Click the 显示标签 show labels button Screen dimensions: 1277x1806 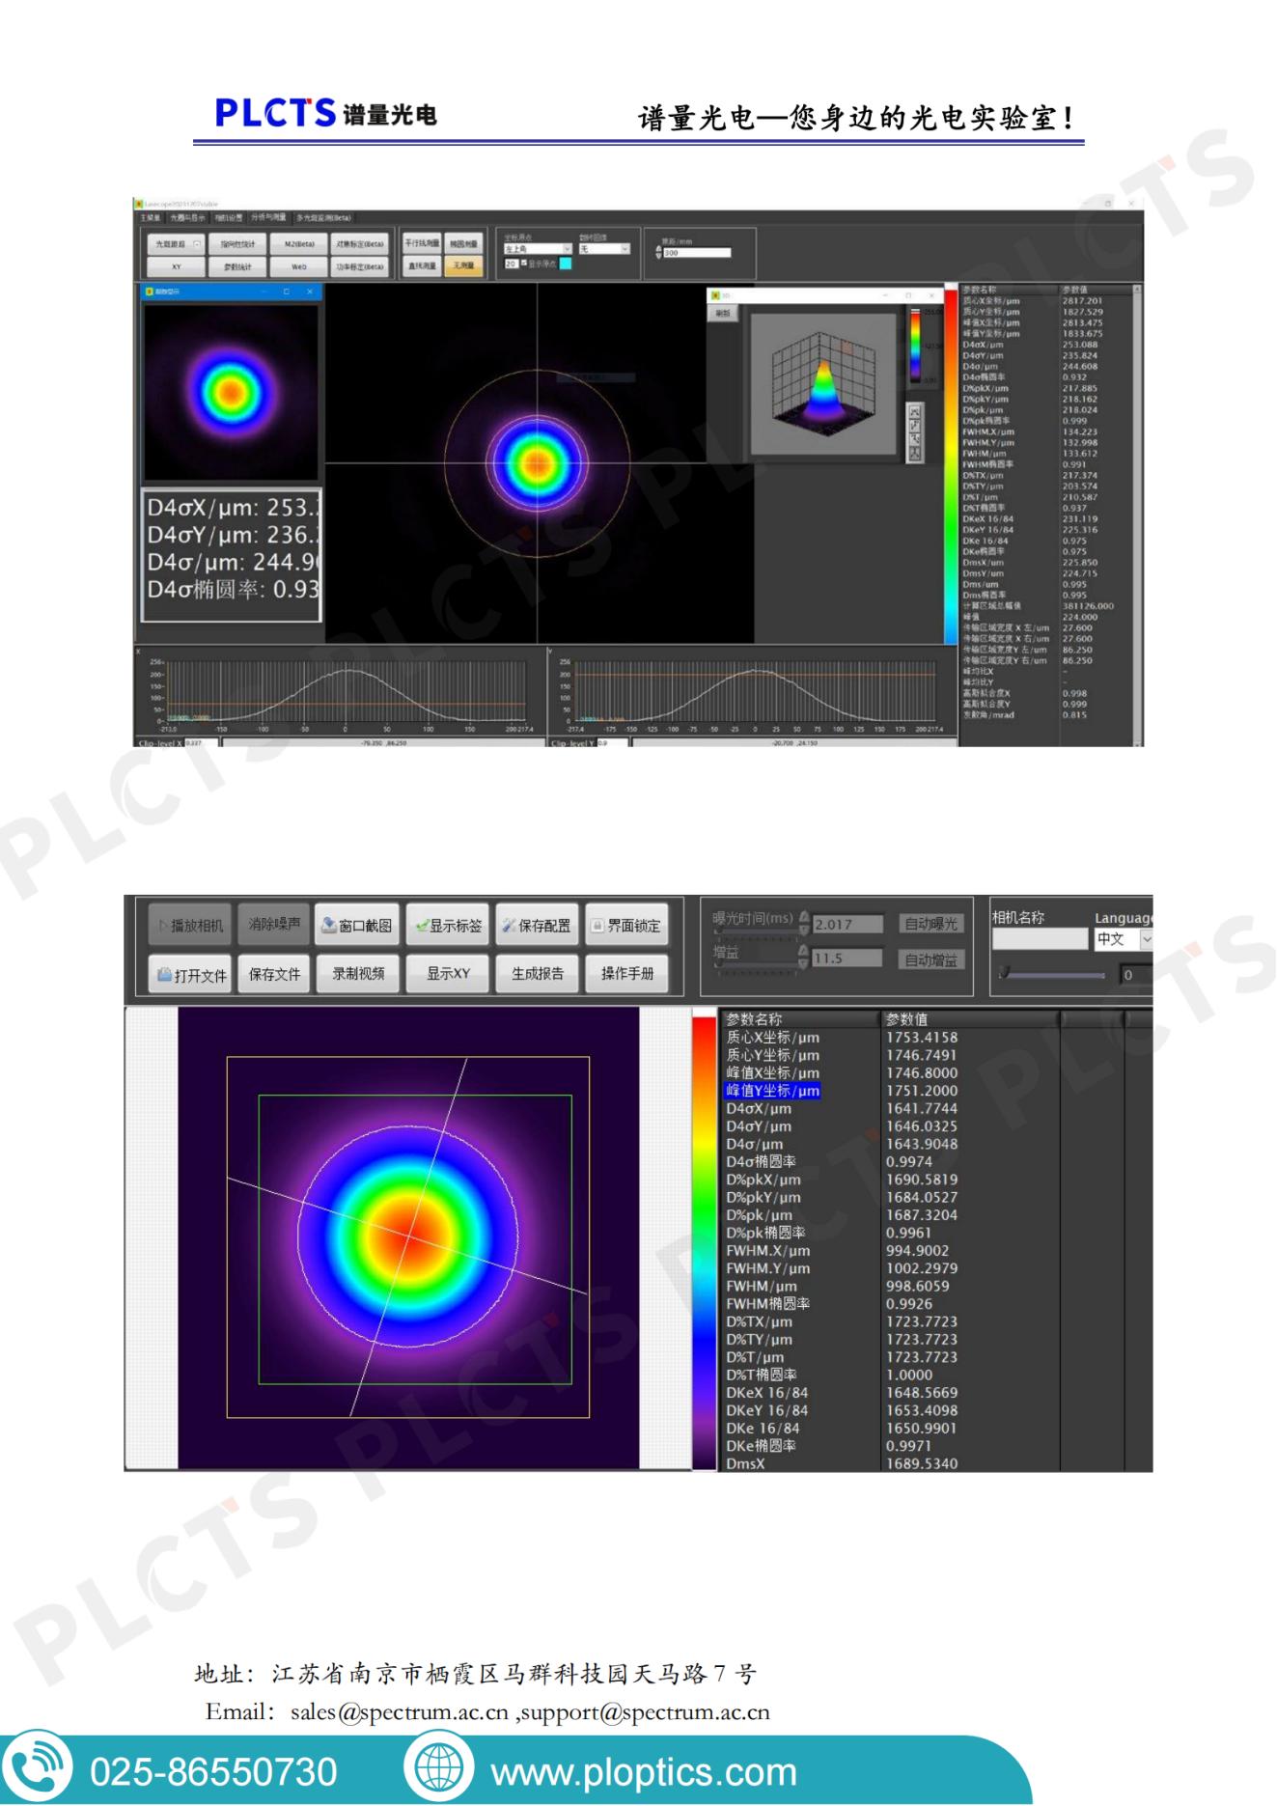(x=448, y=925)
